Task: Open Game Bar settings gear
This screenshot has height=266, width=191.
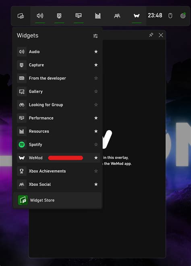Action: [183, 16]
